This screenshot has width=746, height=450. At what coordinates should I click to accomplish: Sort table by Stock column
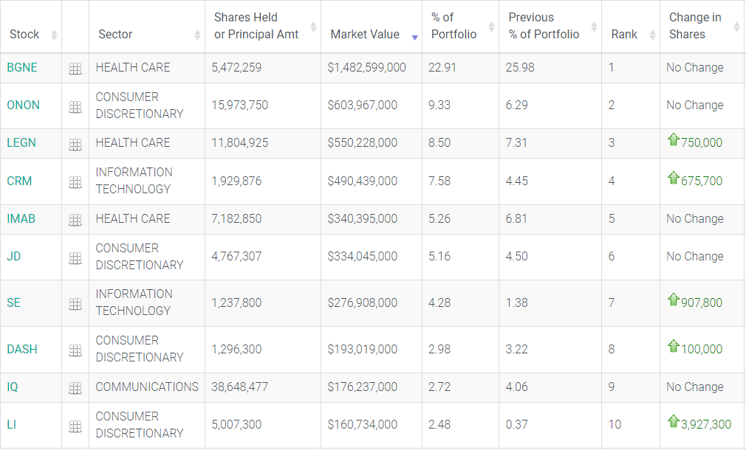[54, 35]
